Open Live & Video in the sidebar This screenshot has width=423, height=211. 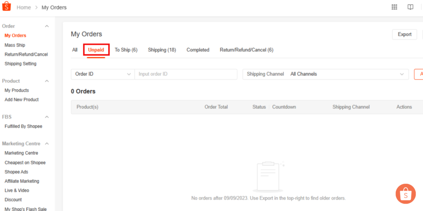(x=17, y=190)
